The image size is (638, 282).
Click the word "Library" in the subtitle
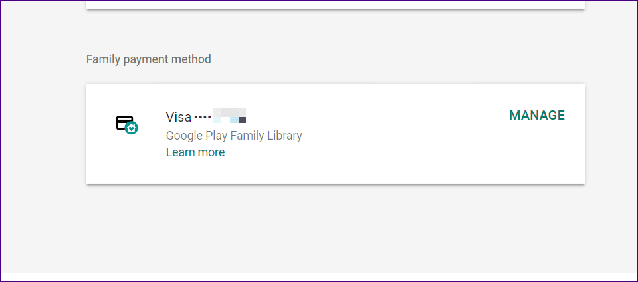coord(284,136)
